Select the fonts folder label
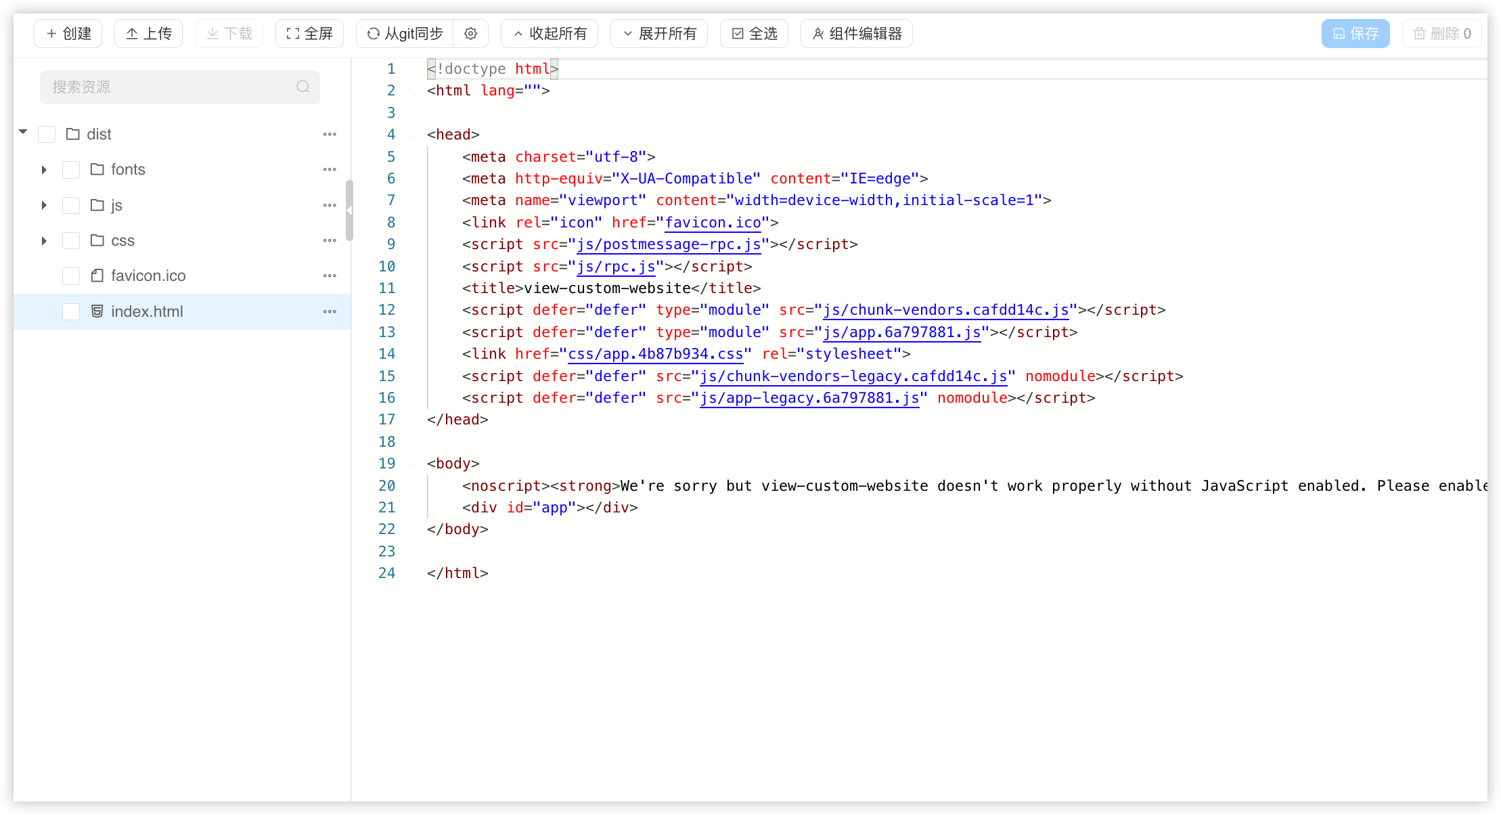1501x815 pixels. tap(128, 169)
